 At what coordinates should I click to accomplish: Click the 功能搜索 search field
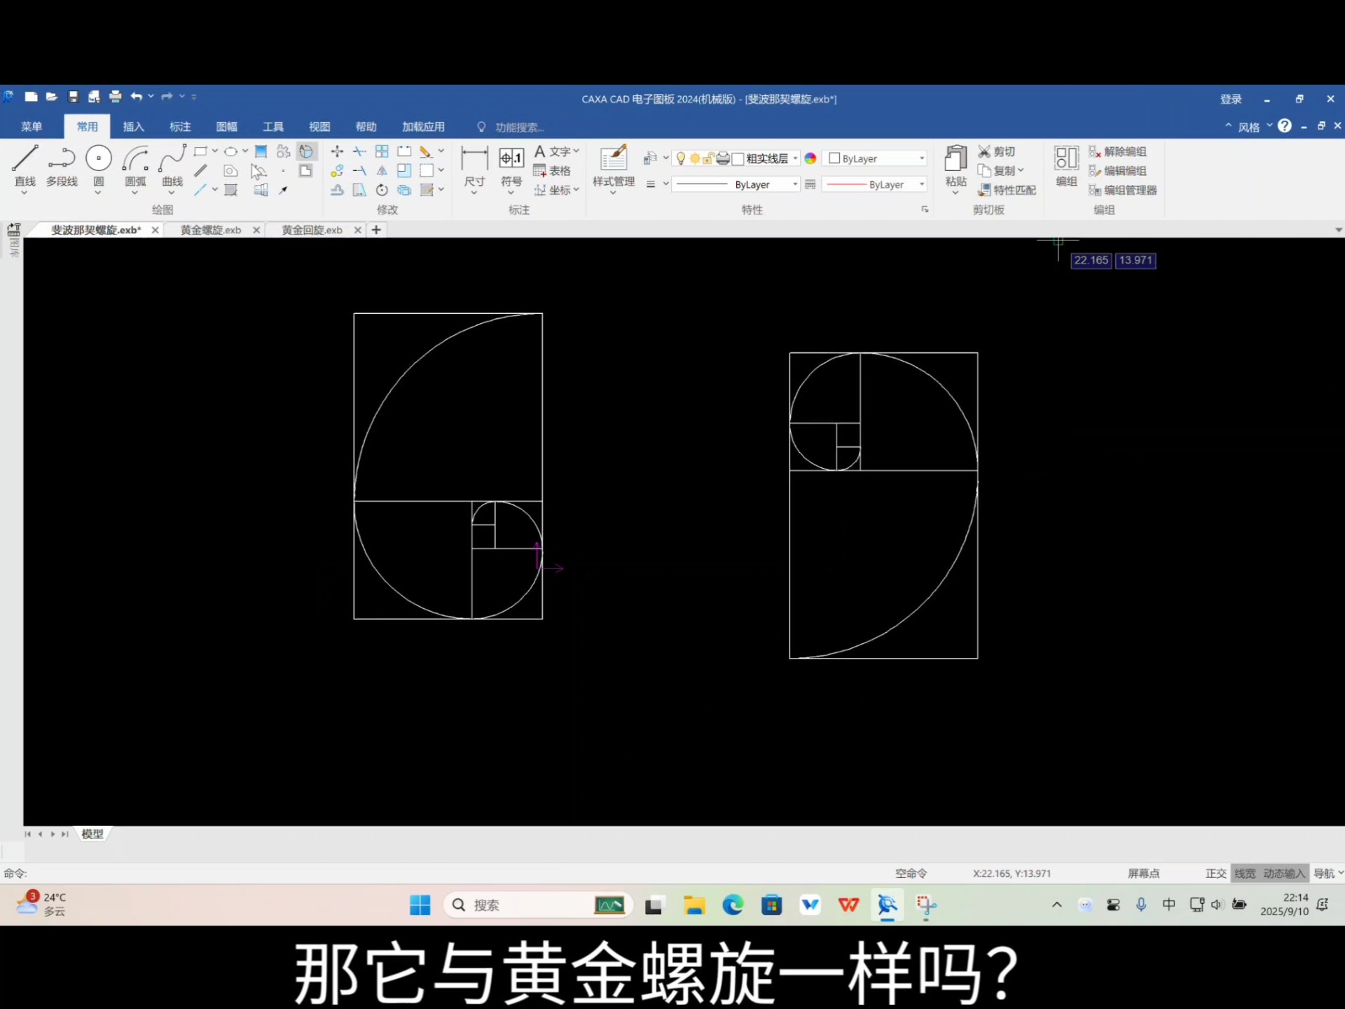pyautogui.click(x=519, y=128)
